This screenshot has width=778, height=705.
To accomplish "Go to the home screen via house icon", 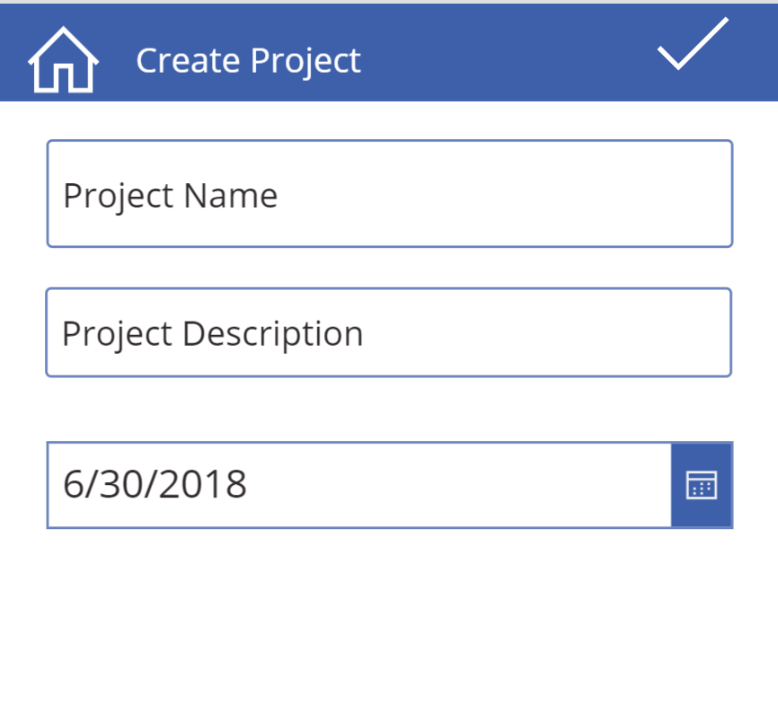I will [x=63, y=59].
